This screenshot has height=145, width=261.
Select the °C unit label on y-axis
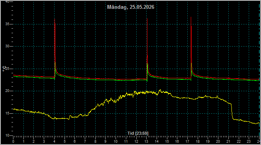pos(4,69)
